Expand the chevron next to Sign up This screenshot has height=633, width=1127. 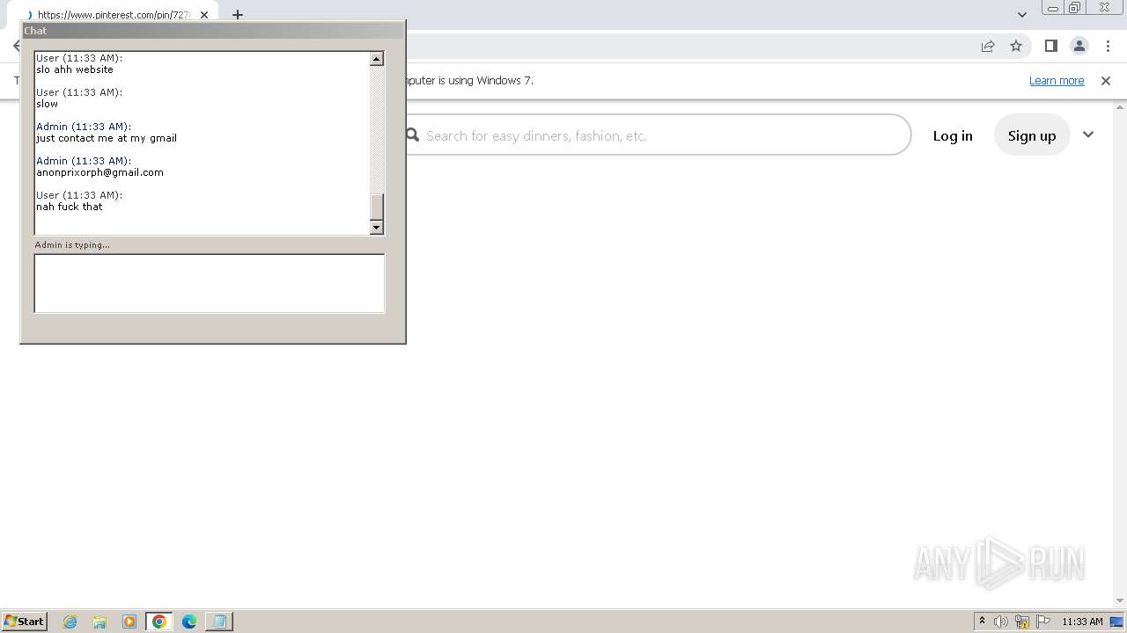[1088, 135]
